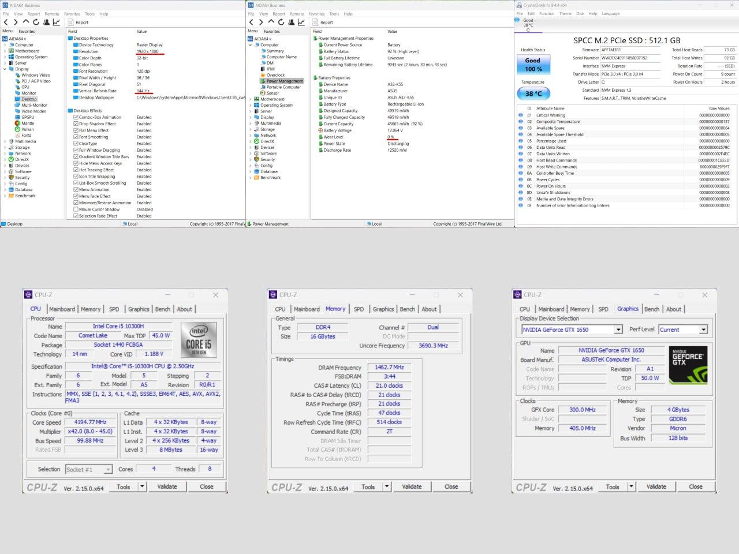Open Function menu in CrystalDiskInfo

[547, 13]
